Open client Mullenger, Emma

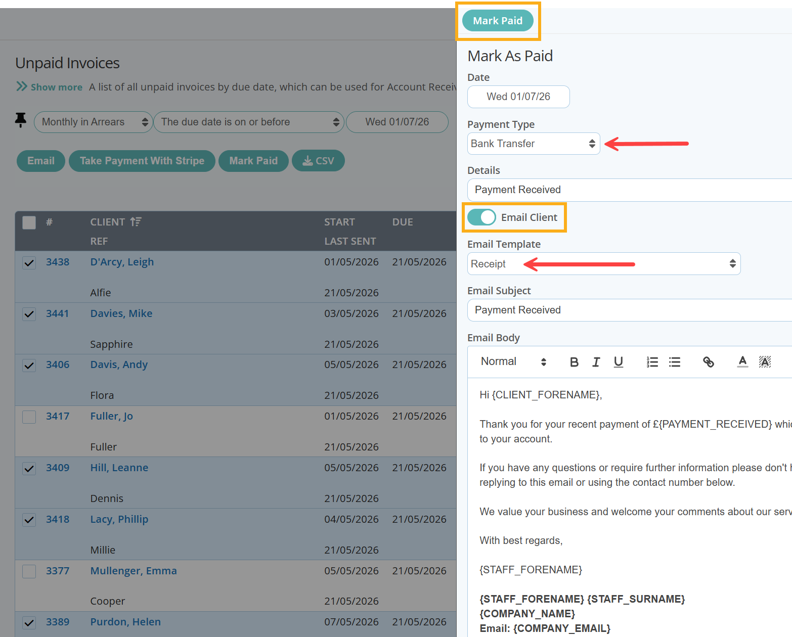pyautogui.click(x=134, y=571)
